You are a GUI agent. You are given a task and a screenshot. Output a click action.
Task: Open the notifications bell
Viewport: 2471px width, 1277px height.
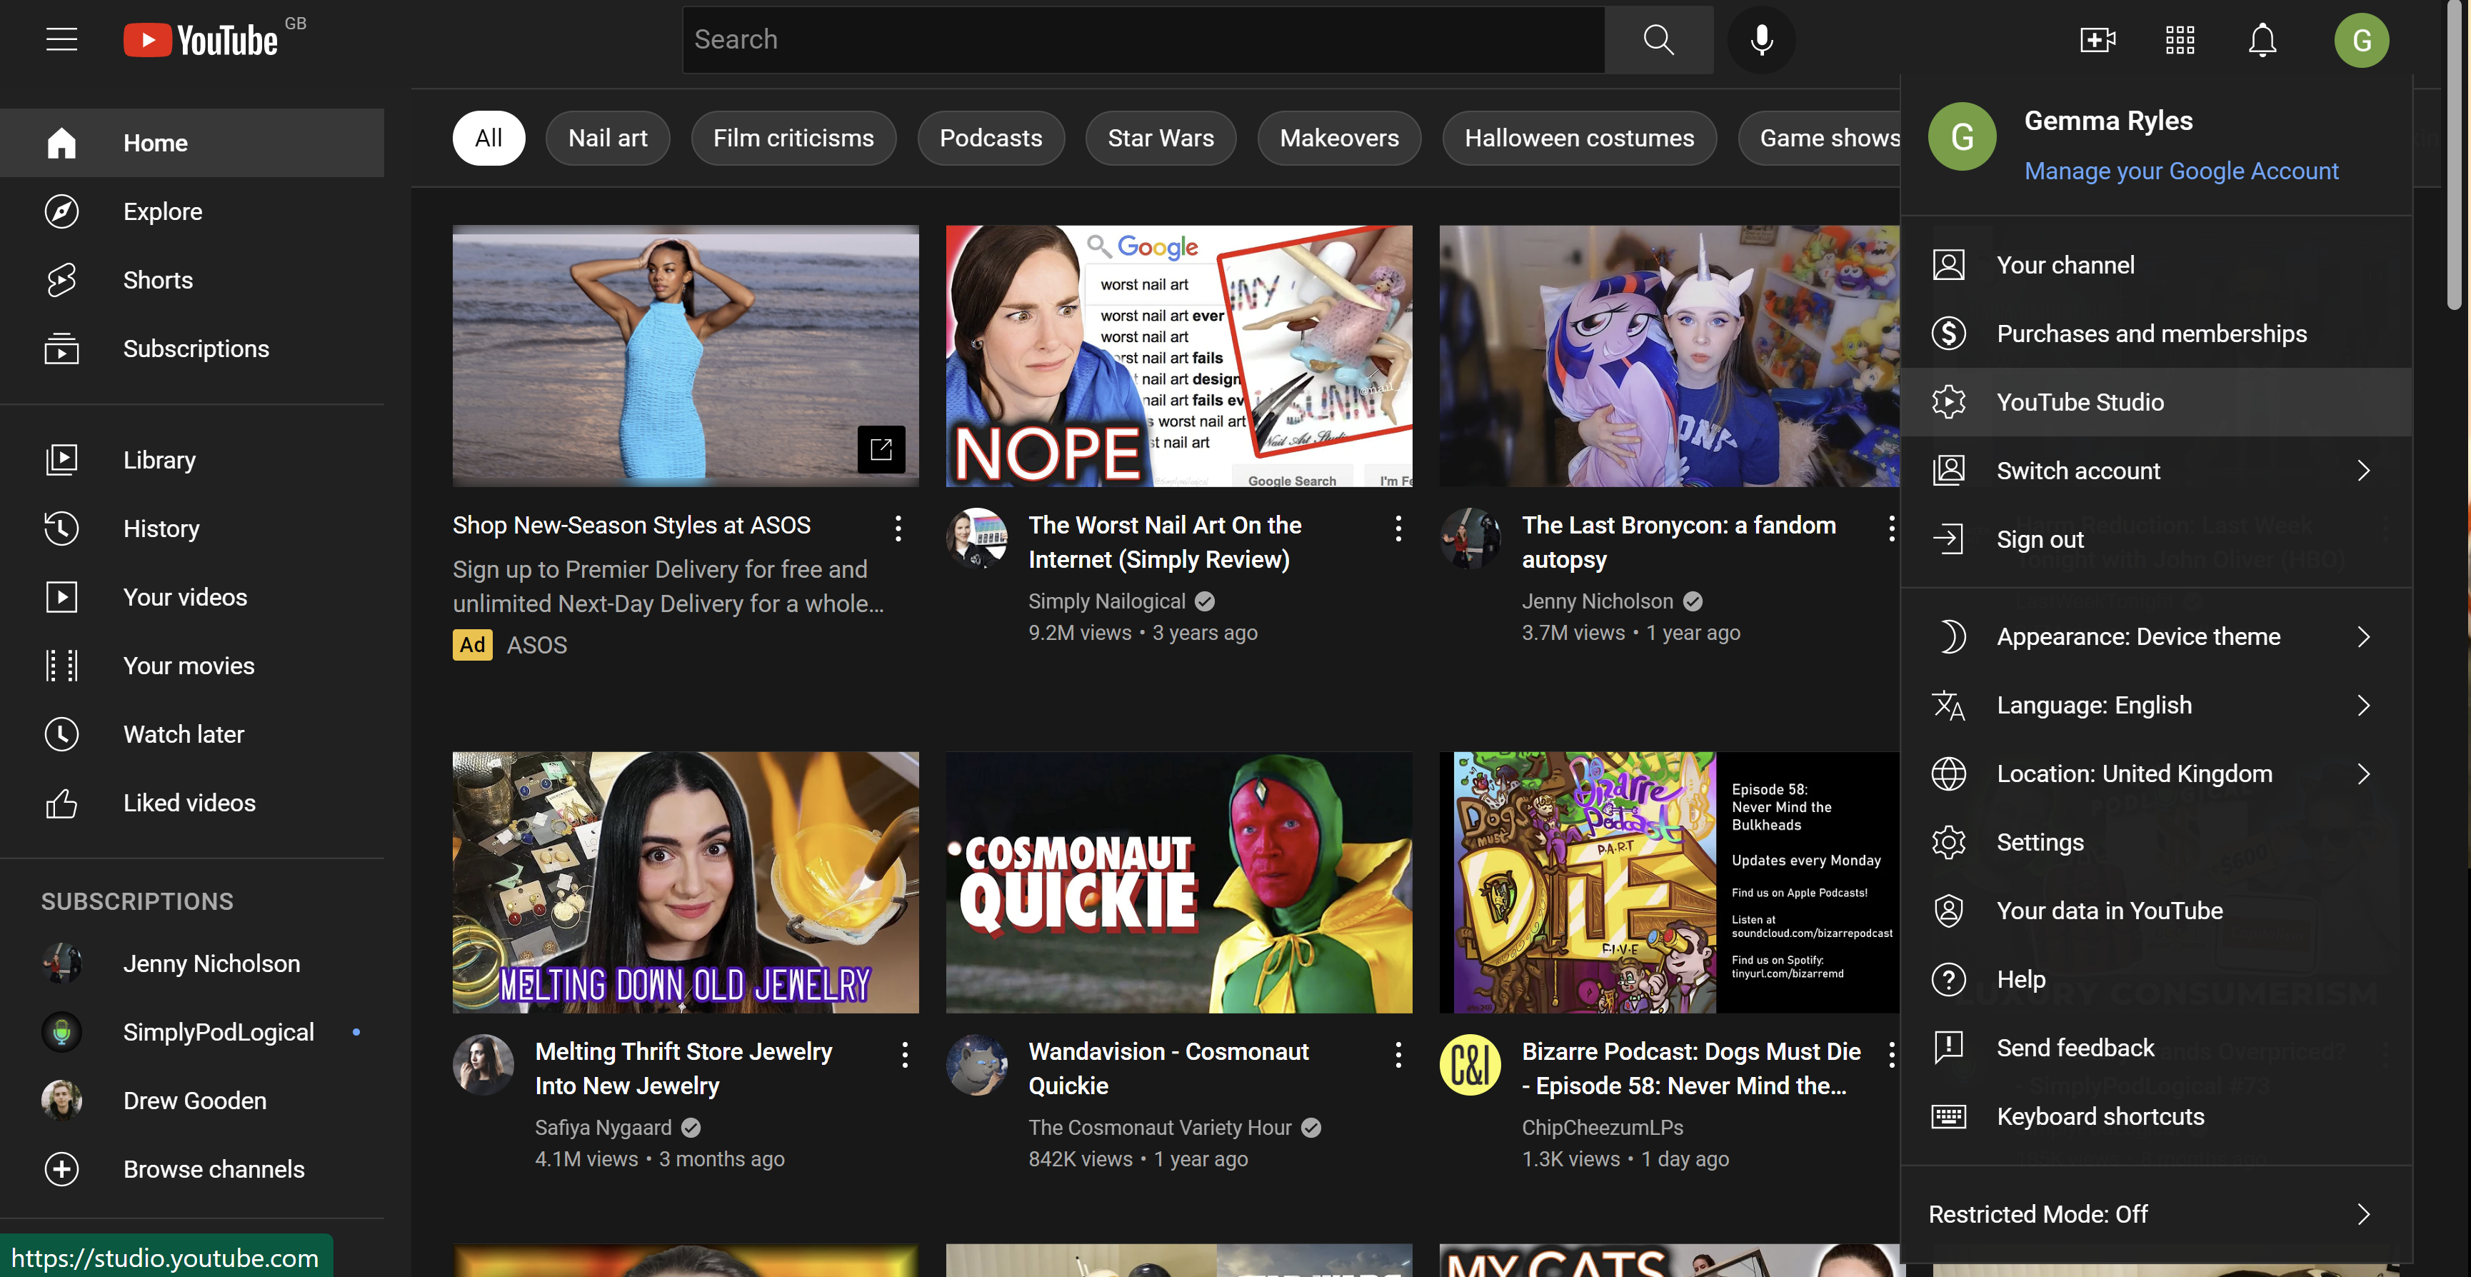[x=2262, y=40]
